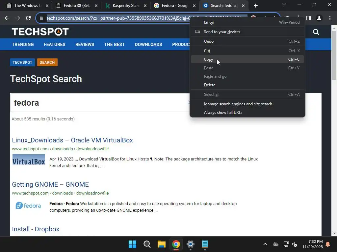Click the muted volume tray icon
Viewport: 337px width, 252px height.
[295, 244]
